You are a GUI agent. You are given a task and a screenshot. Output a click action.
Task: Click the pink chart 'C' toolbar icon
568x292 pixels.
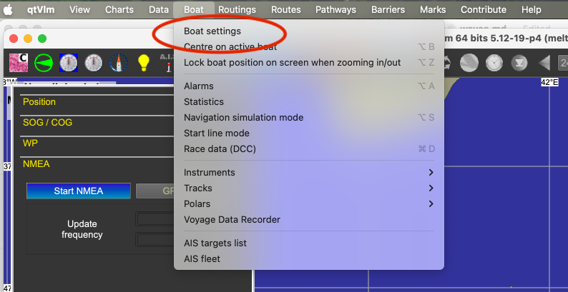19,63
